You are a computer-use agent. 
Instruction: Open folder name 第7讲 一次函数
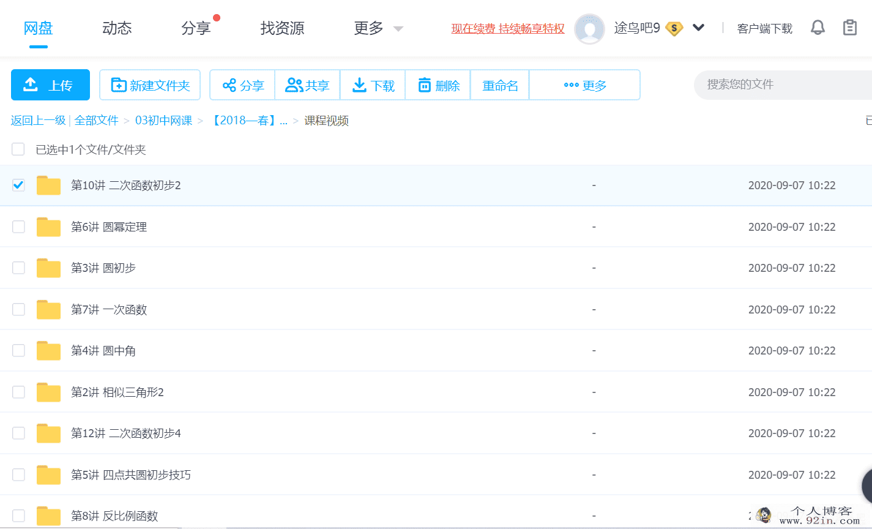(x=109, y=309)
